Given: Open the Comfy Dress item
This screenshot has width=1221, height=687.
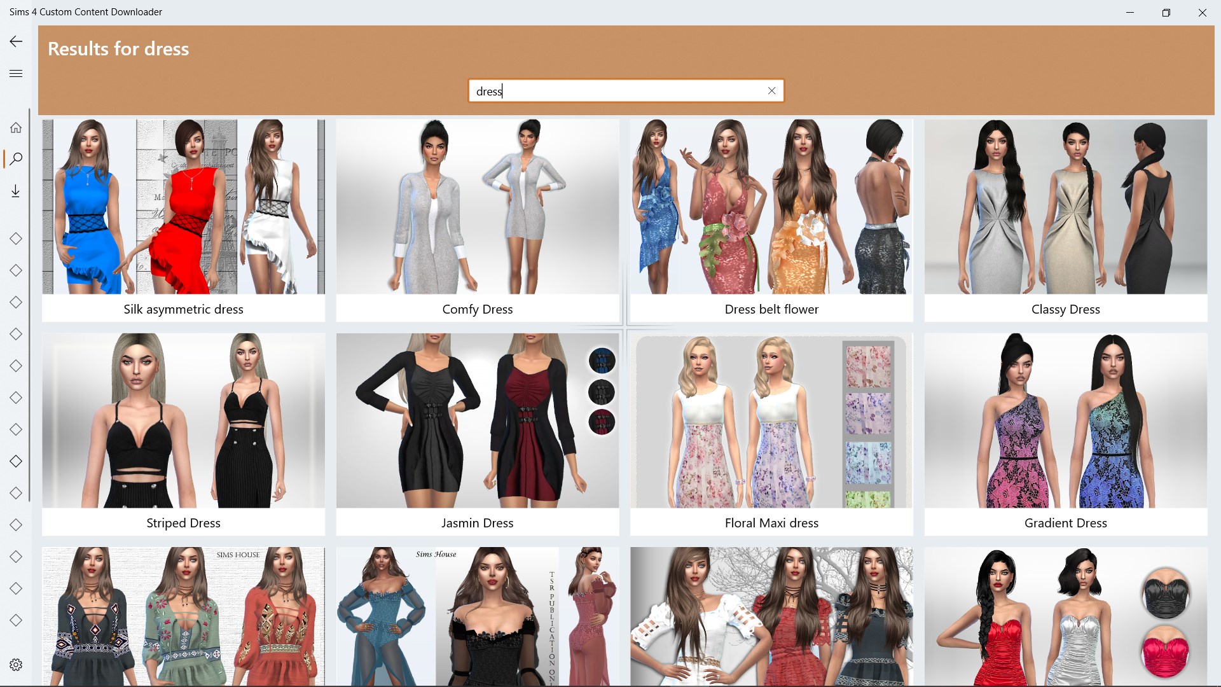Looking at the screenshot, I should [x=477, y=207].
